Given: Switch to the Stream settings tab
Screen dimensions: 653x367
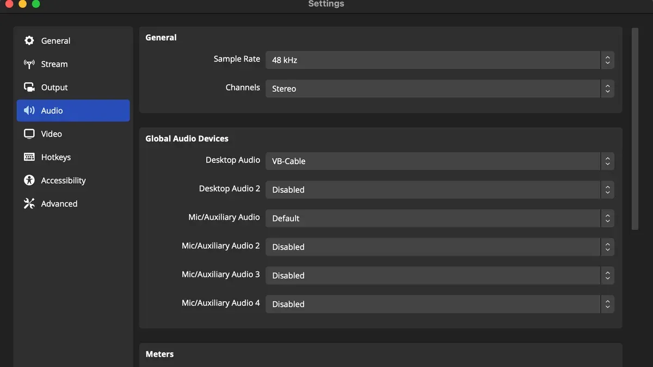Looking at the screenshot, I should tap(73, 64).
